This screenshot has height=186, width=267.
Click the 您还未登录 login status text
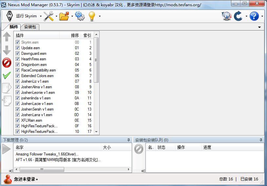(x=26, y=179)
